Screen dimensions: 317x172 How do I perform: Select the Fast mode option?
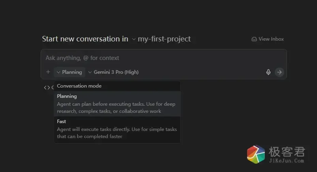pyautogui.click(x=62, y=122)
